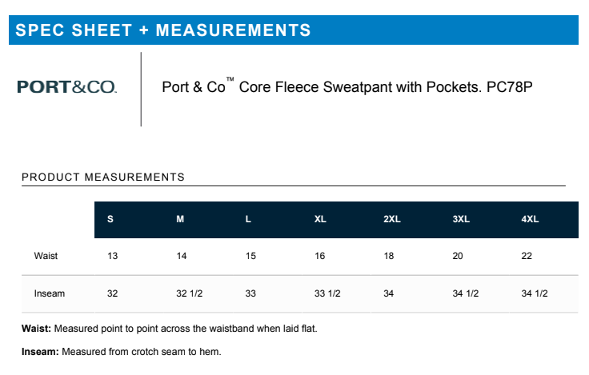This screenshot has width=589, height=375.
Task: Select the Product Measurements heading
Action: (103, 177)
